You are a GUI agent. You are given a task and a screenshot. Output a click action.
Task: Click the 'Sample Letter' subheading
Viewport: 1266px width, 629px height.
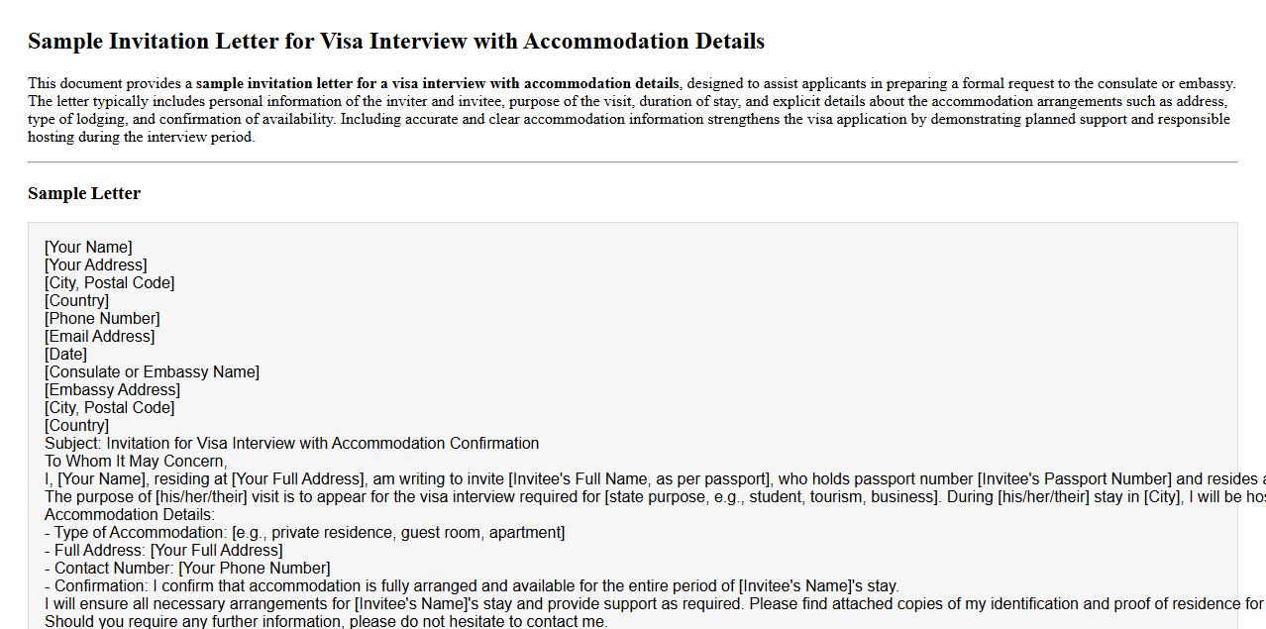click(84, 193)
